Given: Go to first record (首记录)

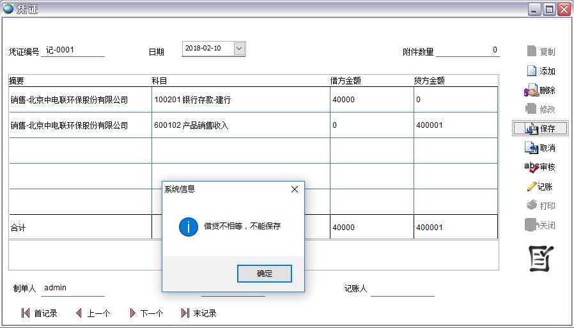Looking at the screenshot, I should pyautogui.click(x=40, y=313).
